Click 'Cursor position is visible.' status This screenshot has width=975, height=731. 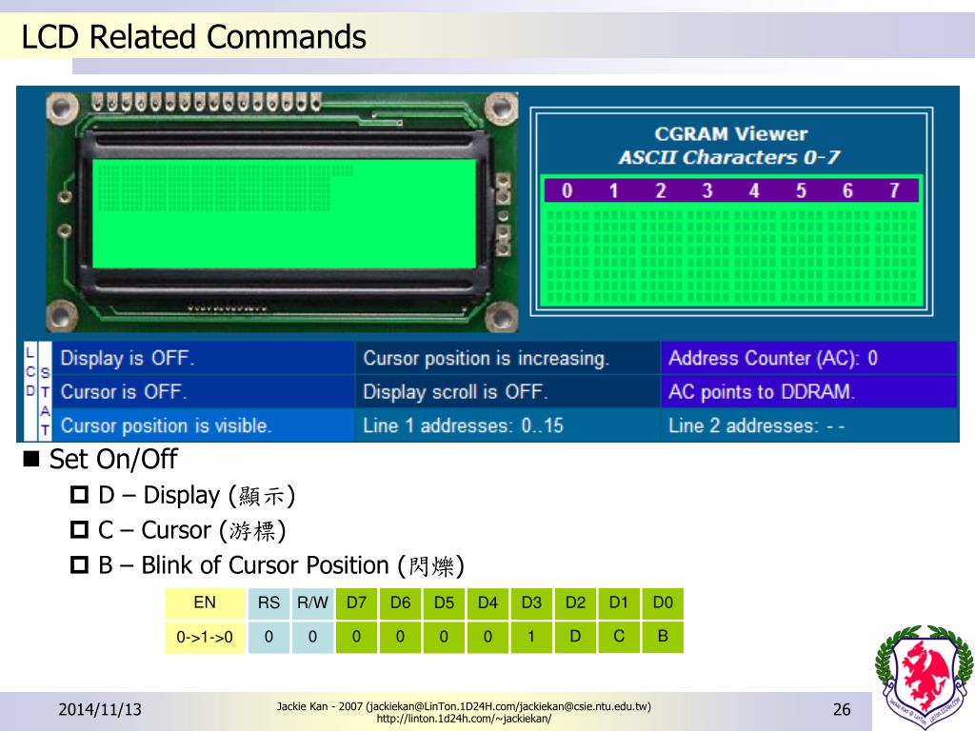pyautogui.click(x=204, y=425)
